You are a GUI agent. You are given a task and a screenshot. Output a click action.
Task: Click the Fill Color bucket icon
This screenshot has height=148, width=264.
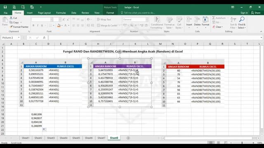point(59,25)
